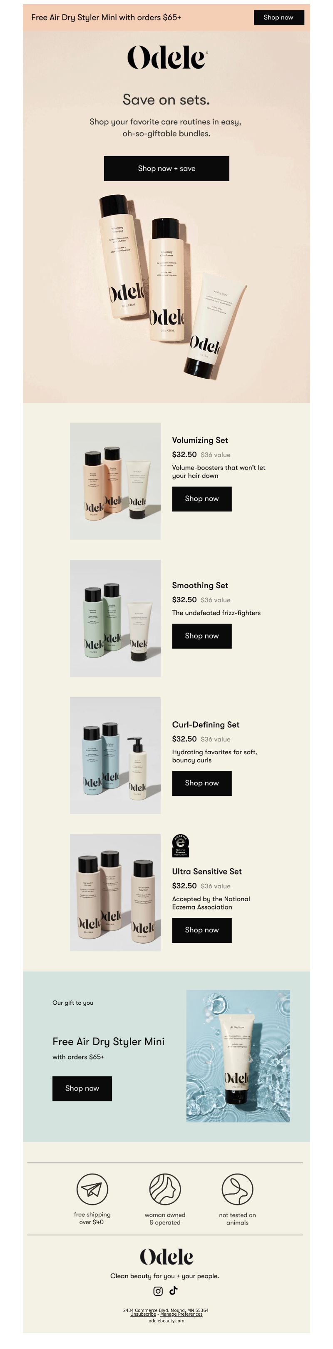This screenshot has height=1349, width=333.
Task: Open the Unsubscribe link
Action: [x=143, y=1314]
